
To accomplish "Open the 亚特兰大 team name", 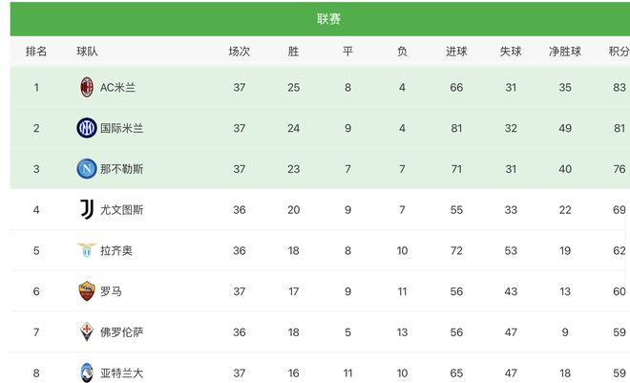I will coord(122,372).
